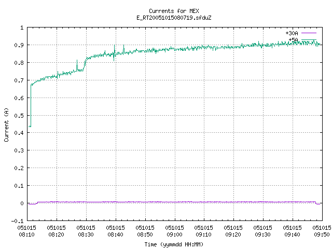The width and height of the screenshot is (332, 249).
Task: Click the +5A legend label
Action: click(293, 40)
